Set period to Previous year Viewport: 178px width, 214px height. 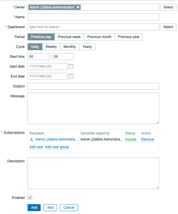[x=129, y=37]
